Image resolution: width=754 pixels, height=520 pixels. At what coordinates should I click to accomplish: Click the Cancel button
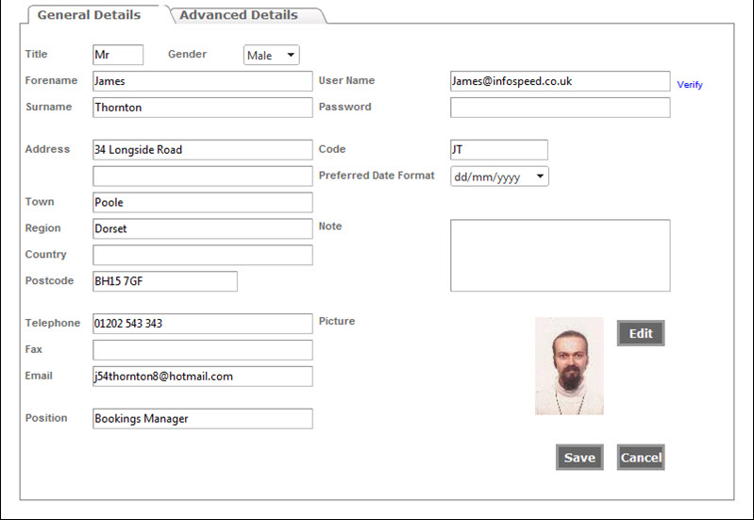(641, 458)
